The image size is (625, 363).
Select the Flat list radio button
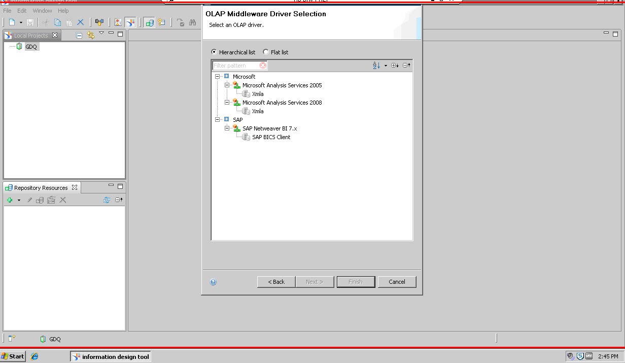pos(265,52)
